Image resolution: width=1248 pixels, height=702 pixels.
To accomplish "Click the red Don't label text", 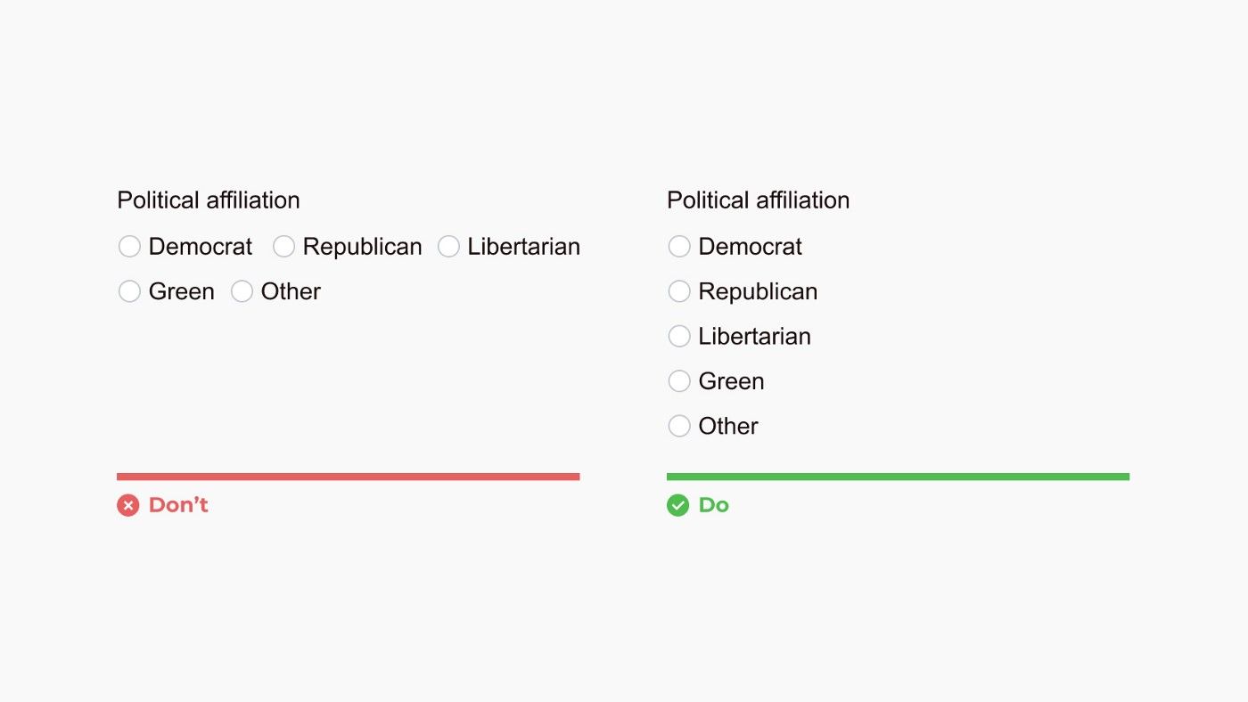I will click(178, 505).
